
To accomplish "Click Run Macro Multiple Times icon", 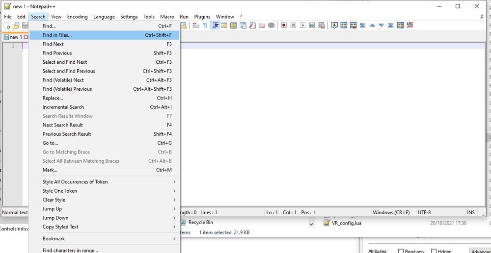I will pyautogui.click(x=312, y=25).
